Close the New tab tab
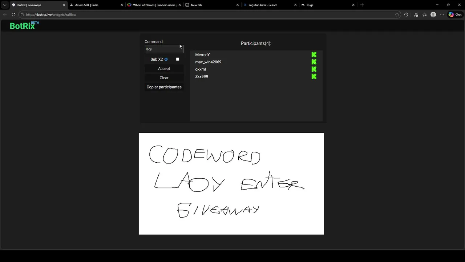The image size is (465, 262). click(238, 5)
